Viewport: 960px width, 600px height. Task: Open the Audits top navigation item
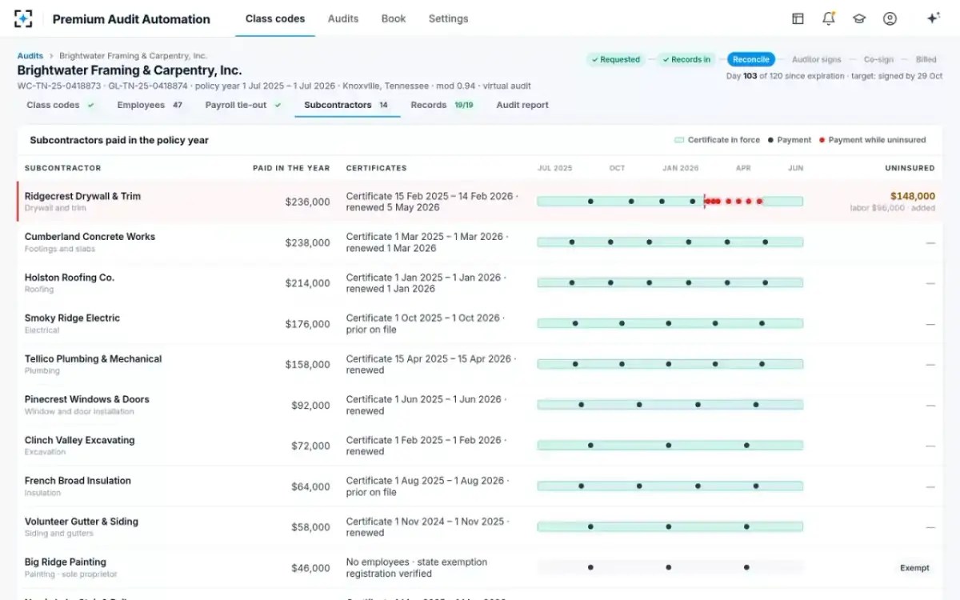pyautogui.click(x=343, y=18)
